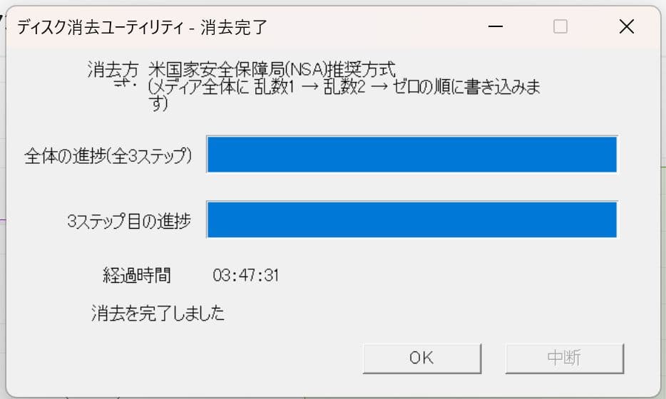
Task: Click the 全体の進捗 overall progress bar
Action: 411,155
